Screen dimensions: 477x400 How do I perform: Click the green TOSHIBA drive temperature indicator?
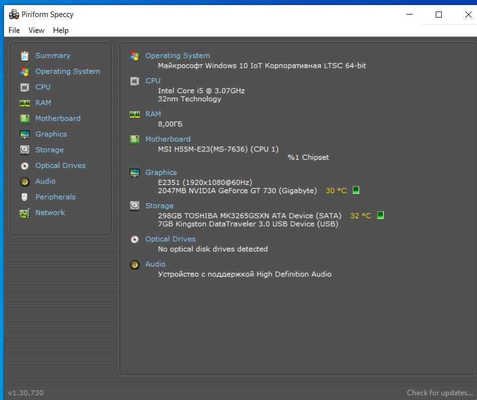click(x=380, y=216)
